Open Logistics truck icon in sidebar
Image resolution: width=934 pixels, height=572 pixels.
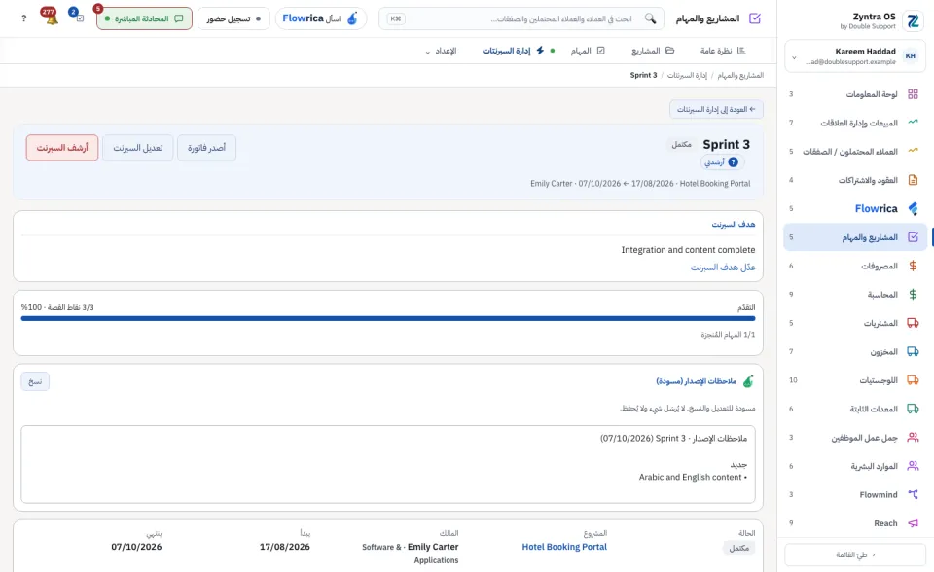(913, 380)
